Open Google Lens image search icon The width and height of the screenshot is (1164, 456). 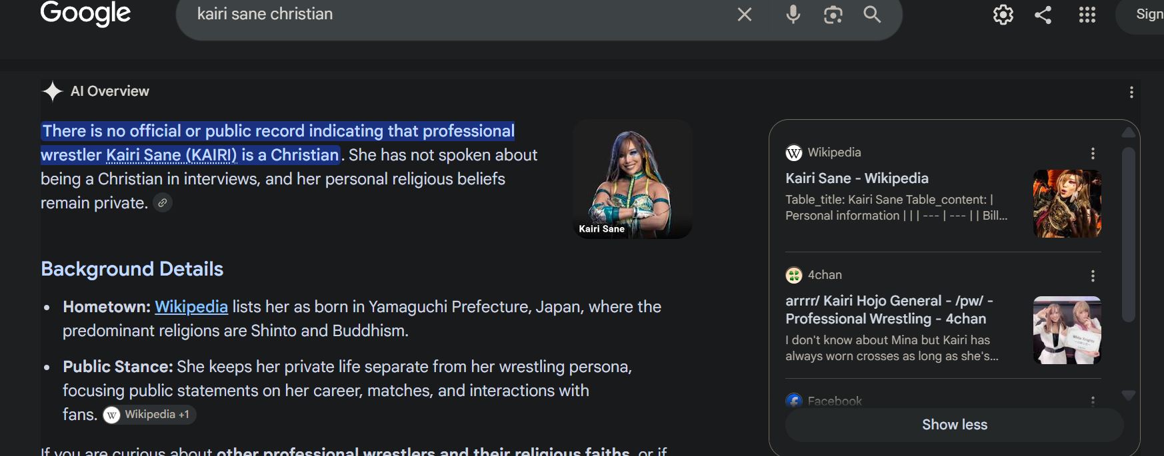coord(833,15)
